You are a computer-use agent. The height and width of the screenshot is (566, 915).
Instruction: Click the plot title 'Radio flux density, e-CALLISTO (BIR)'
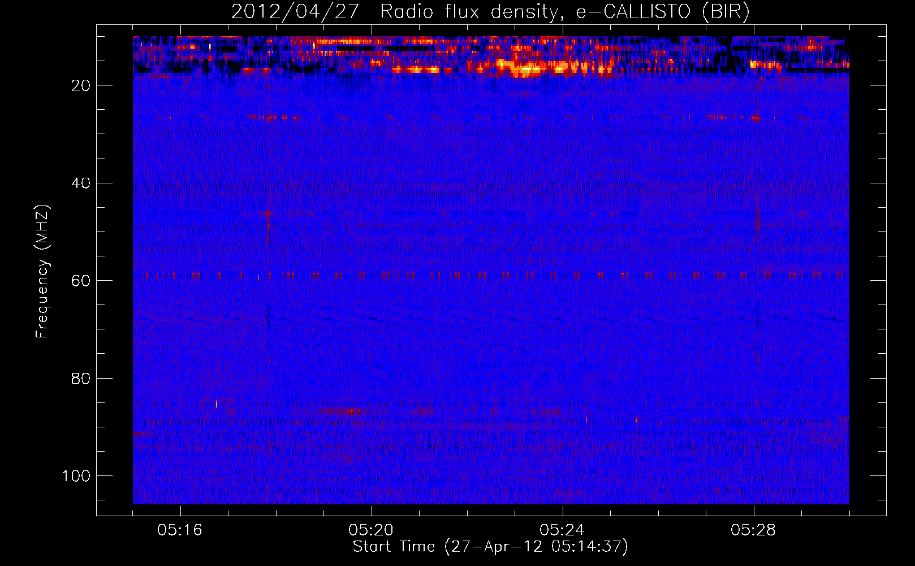565,12
